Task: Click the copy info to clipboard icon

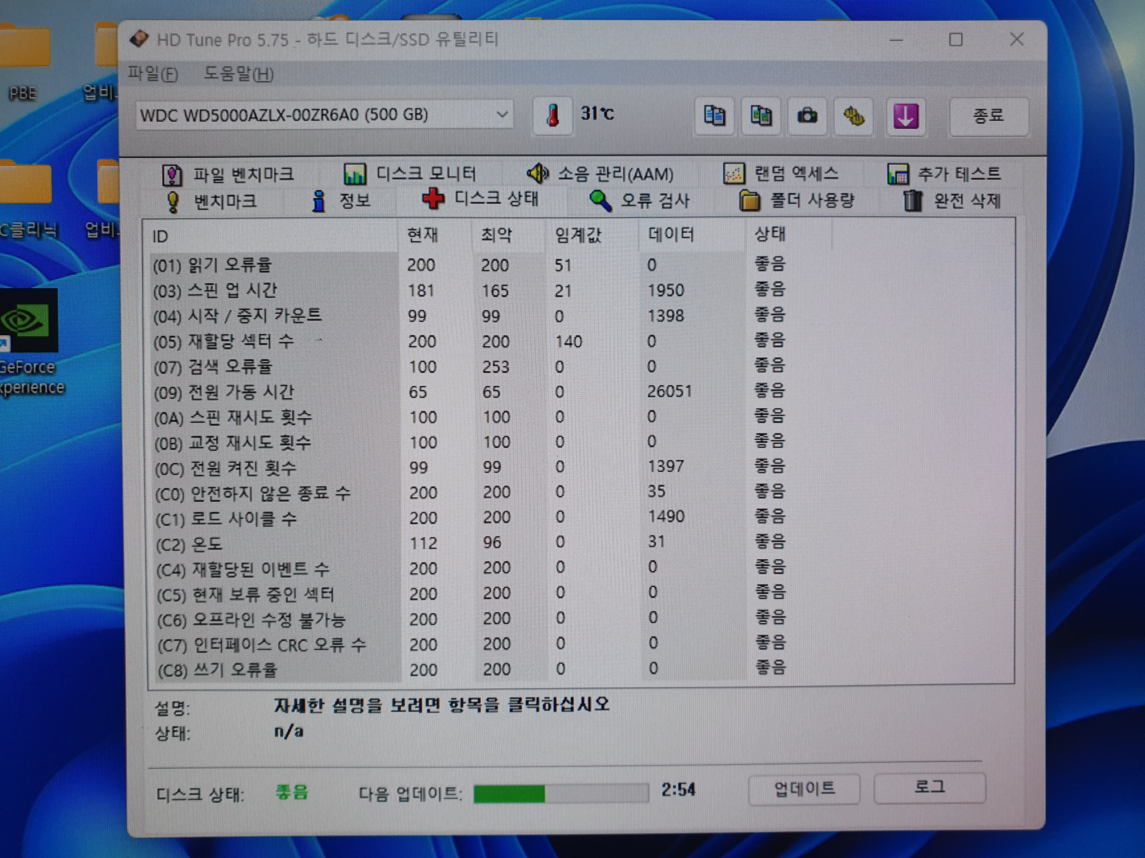Action: tap(714, 116)
